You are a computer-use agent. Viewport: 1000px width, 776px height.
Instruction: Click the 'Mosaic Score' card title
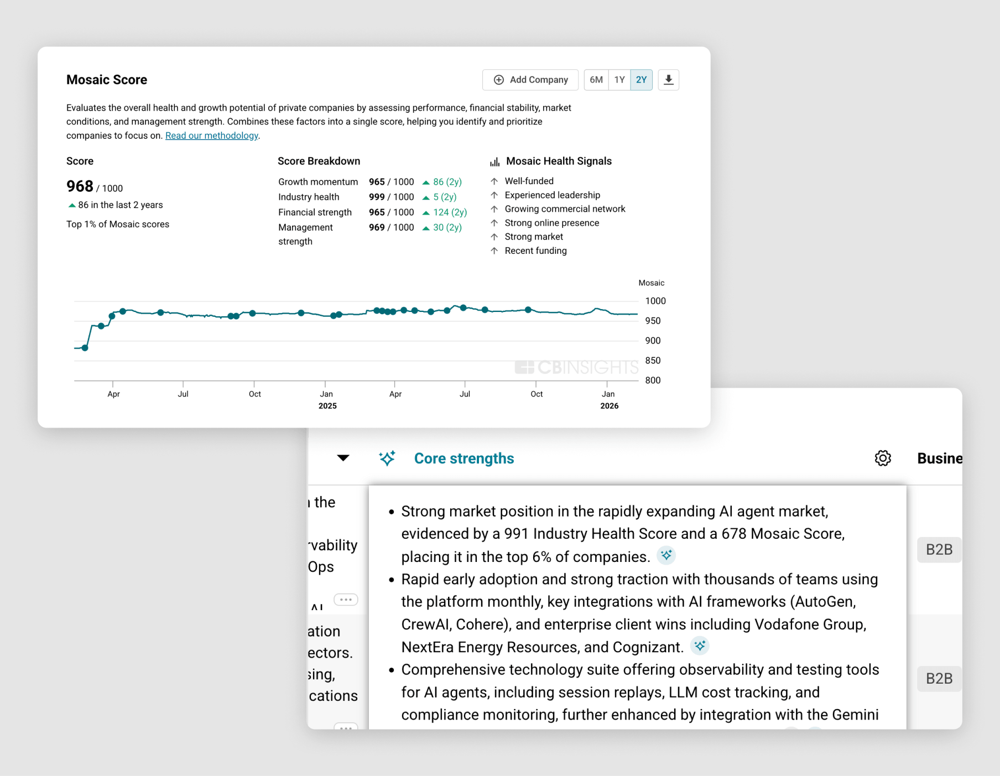coord(107,80)
